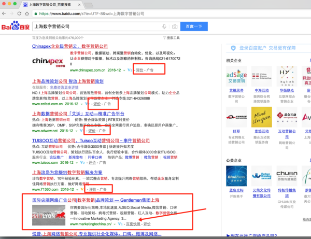The image size is (311, 239).
Task: Click 微博营销 product link
Action: click(132, 157)
